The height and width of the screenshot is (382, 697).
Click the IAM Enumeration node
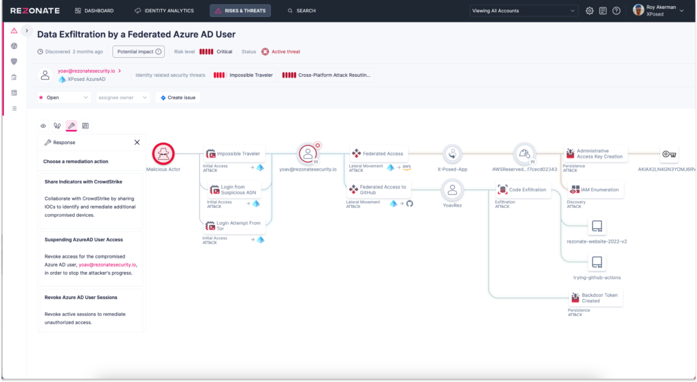(x=595, y=190)
